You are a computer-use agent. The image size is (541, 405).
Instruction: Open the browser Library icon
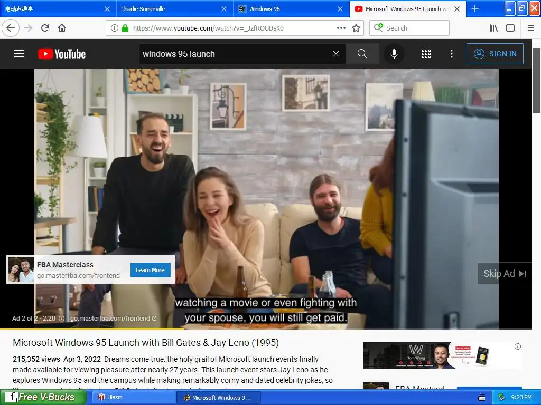pos(493,28)
